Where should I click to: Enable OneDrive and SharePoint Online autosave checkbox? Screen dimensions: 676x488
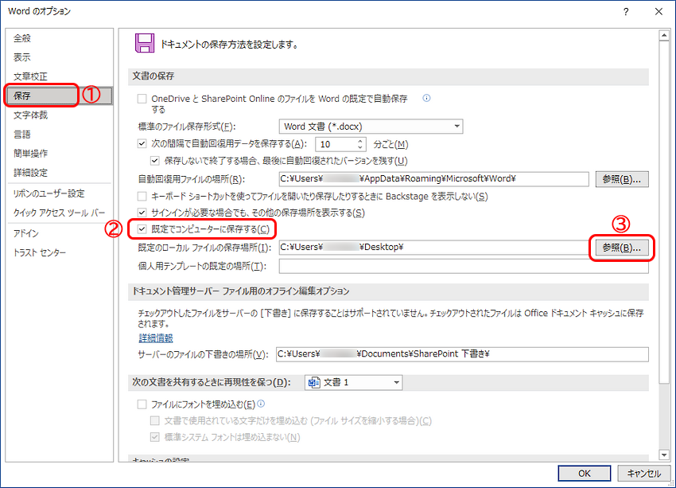142,100
